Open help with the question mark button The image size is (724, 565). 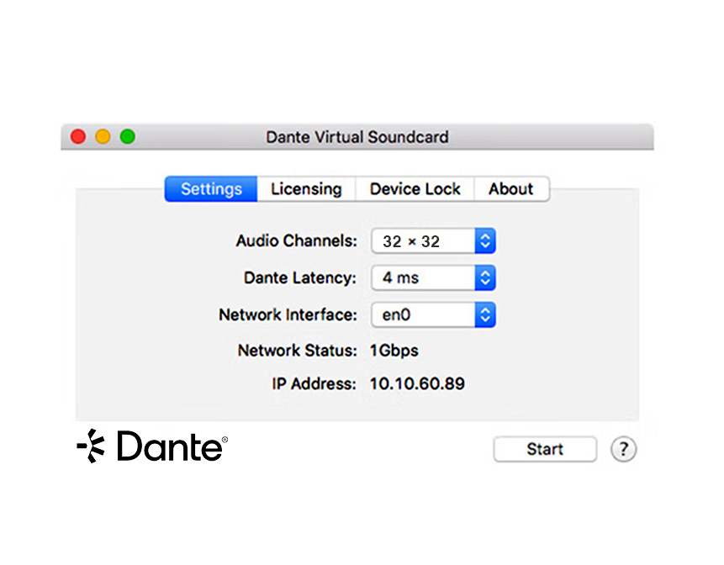click(623, 449)
